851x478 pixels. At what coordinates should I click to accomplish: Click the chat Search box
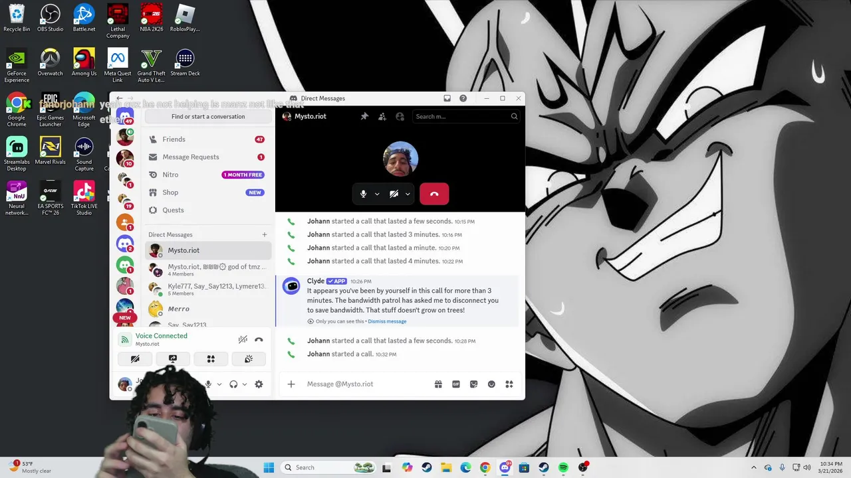pyautogui.click(x=465, y=116)
